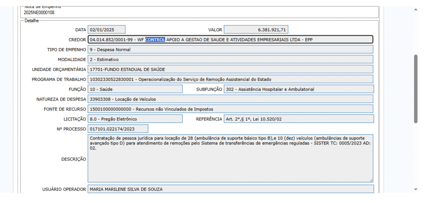Focus the Fonte de Recurso field
The image size is (440, 203).
coord(231,109)
